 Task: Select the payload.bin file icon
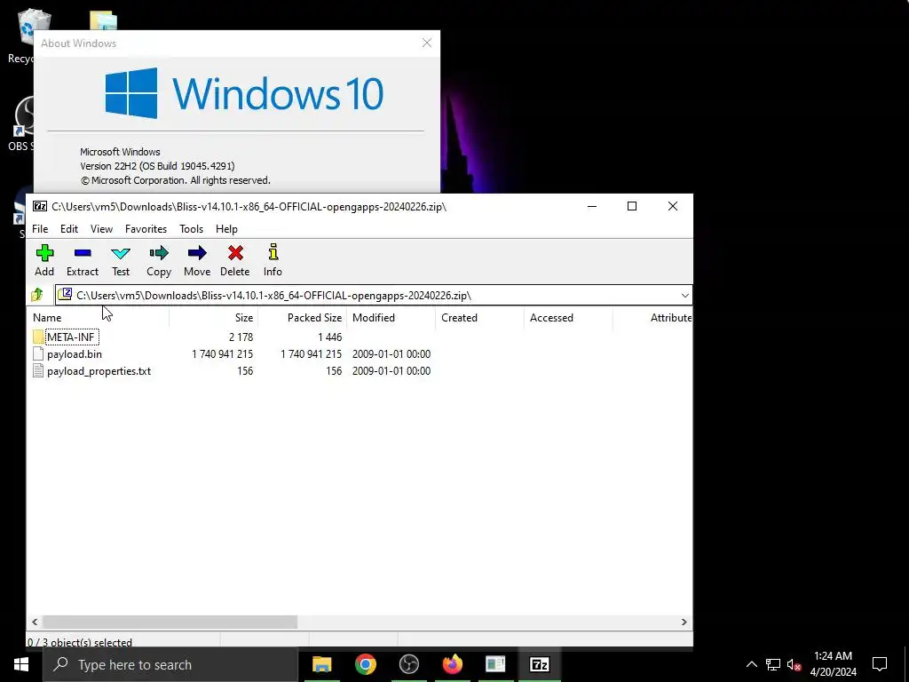point(38,353)
